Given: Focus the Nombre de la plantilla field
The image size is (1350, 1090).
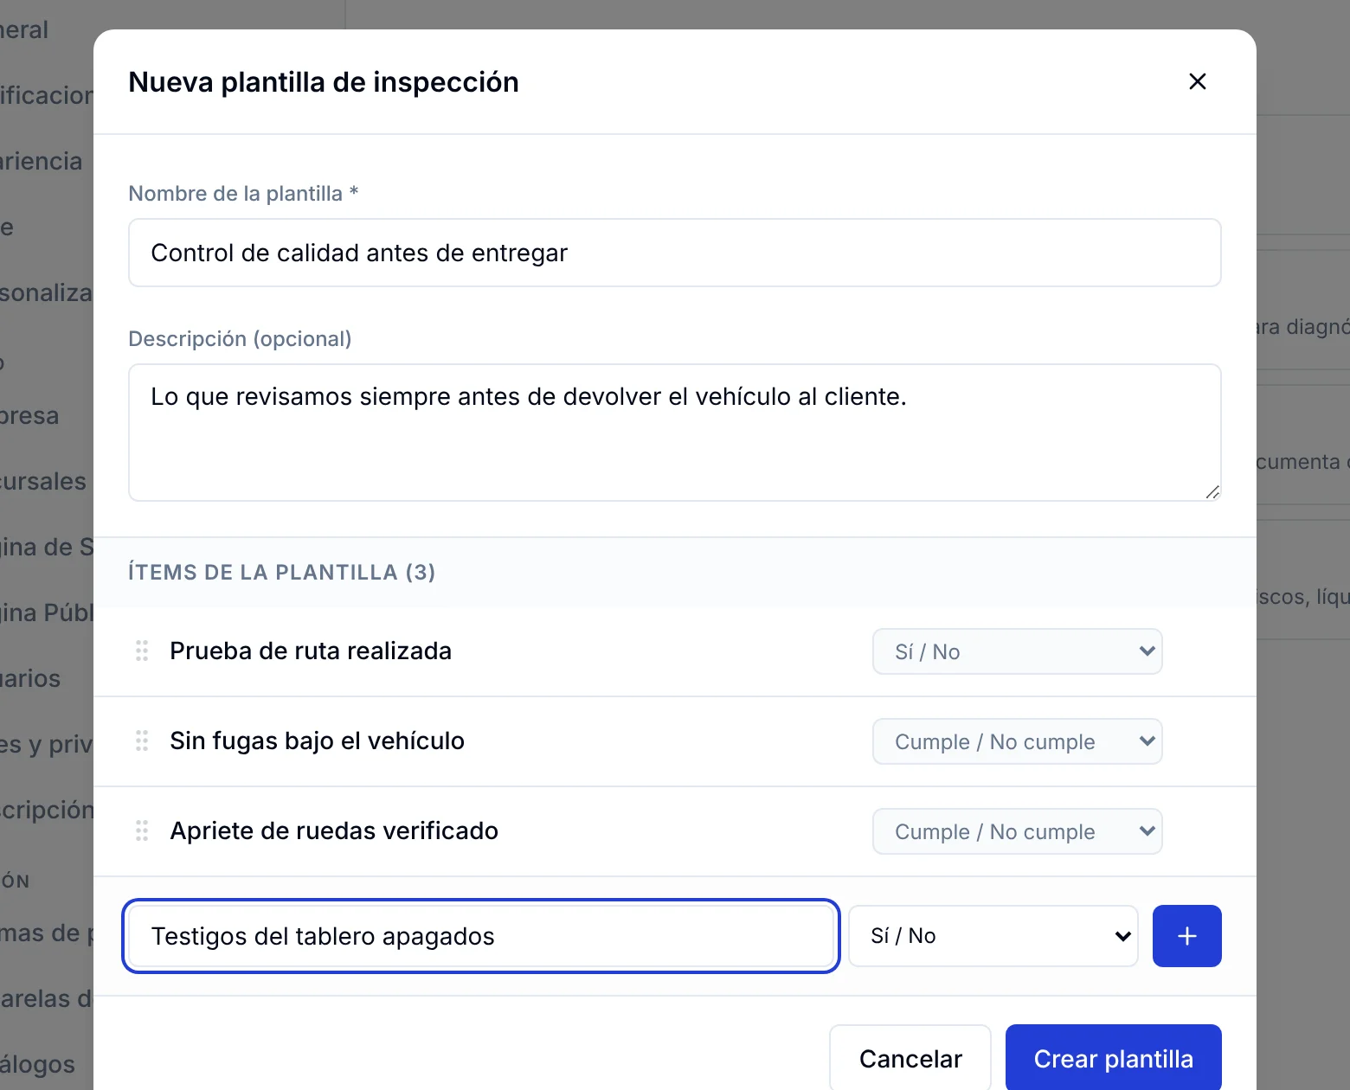Looking at the screenshot, I should (x=675, y=253).
